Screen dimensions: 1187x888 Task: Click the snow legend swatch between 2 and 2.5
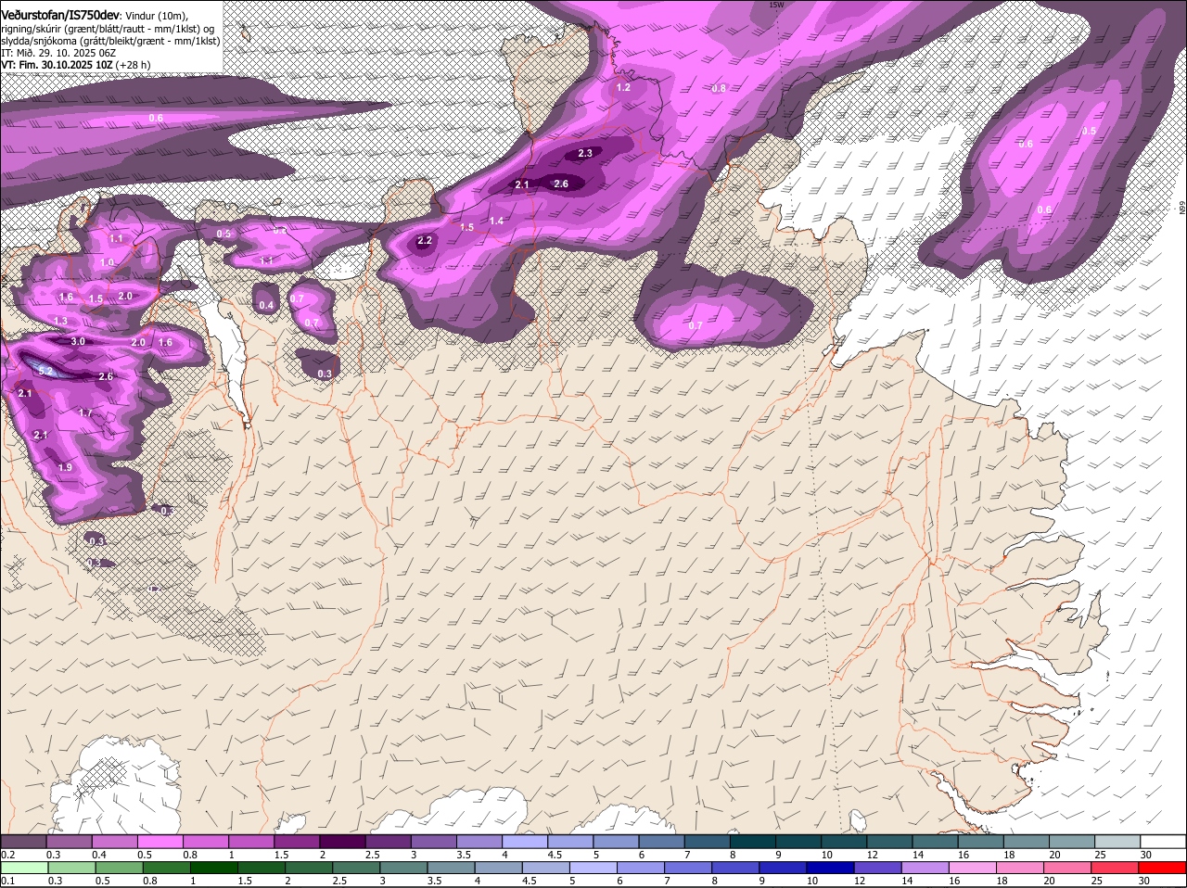(342, 842)
